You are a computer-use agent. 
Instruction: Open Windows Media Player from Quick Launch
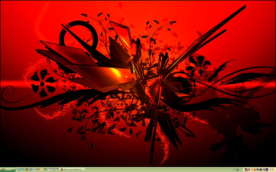[30, 170]
